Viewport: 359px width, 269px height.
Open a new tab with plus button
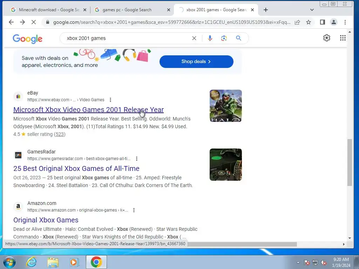[x=266, y=10]
